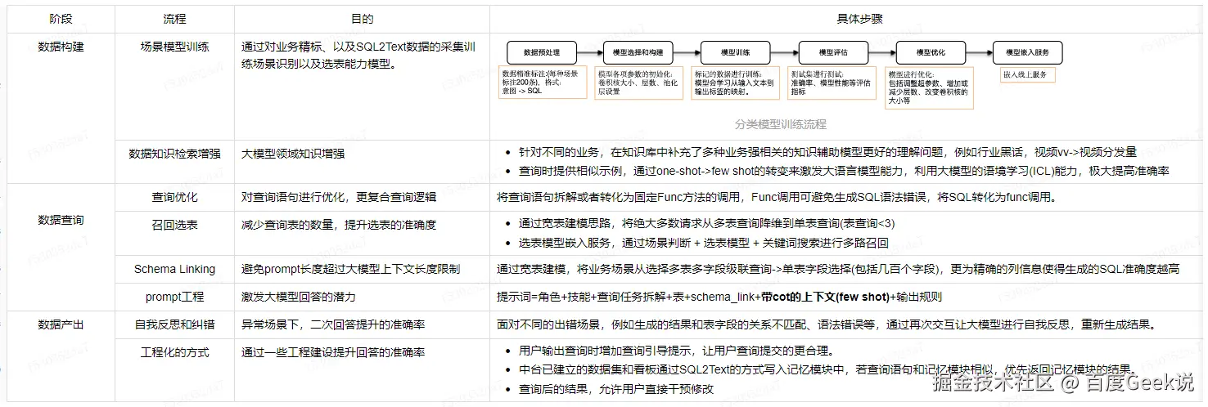Click the '模型选择和构建' flowchart box

click(638, 52)
